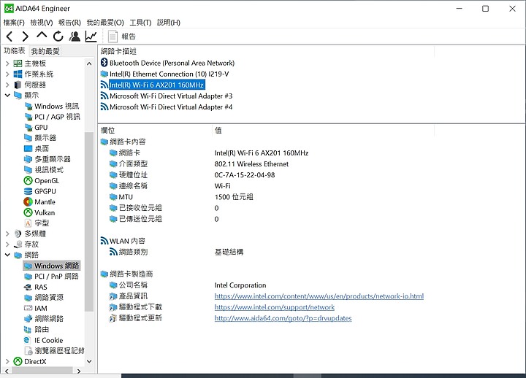Expand the 主機板 tree node

pyautogui.click(x=7, y=63)
